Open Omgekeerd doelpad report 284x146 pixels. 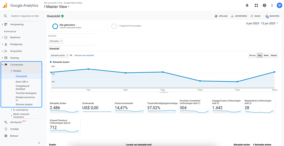(23, 87)
